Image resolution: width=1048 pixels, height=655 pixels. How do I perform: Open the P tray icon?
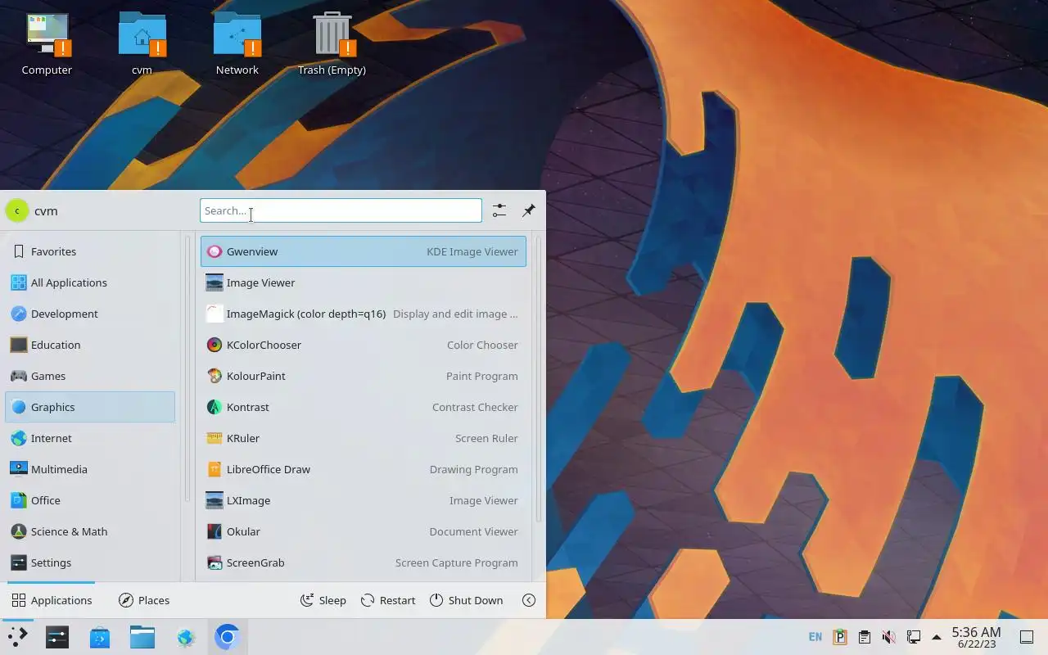pyautogui.click(x=839, y=637)
